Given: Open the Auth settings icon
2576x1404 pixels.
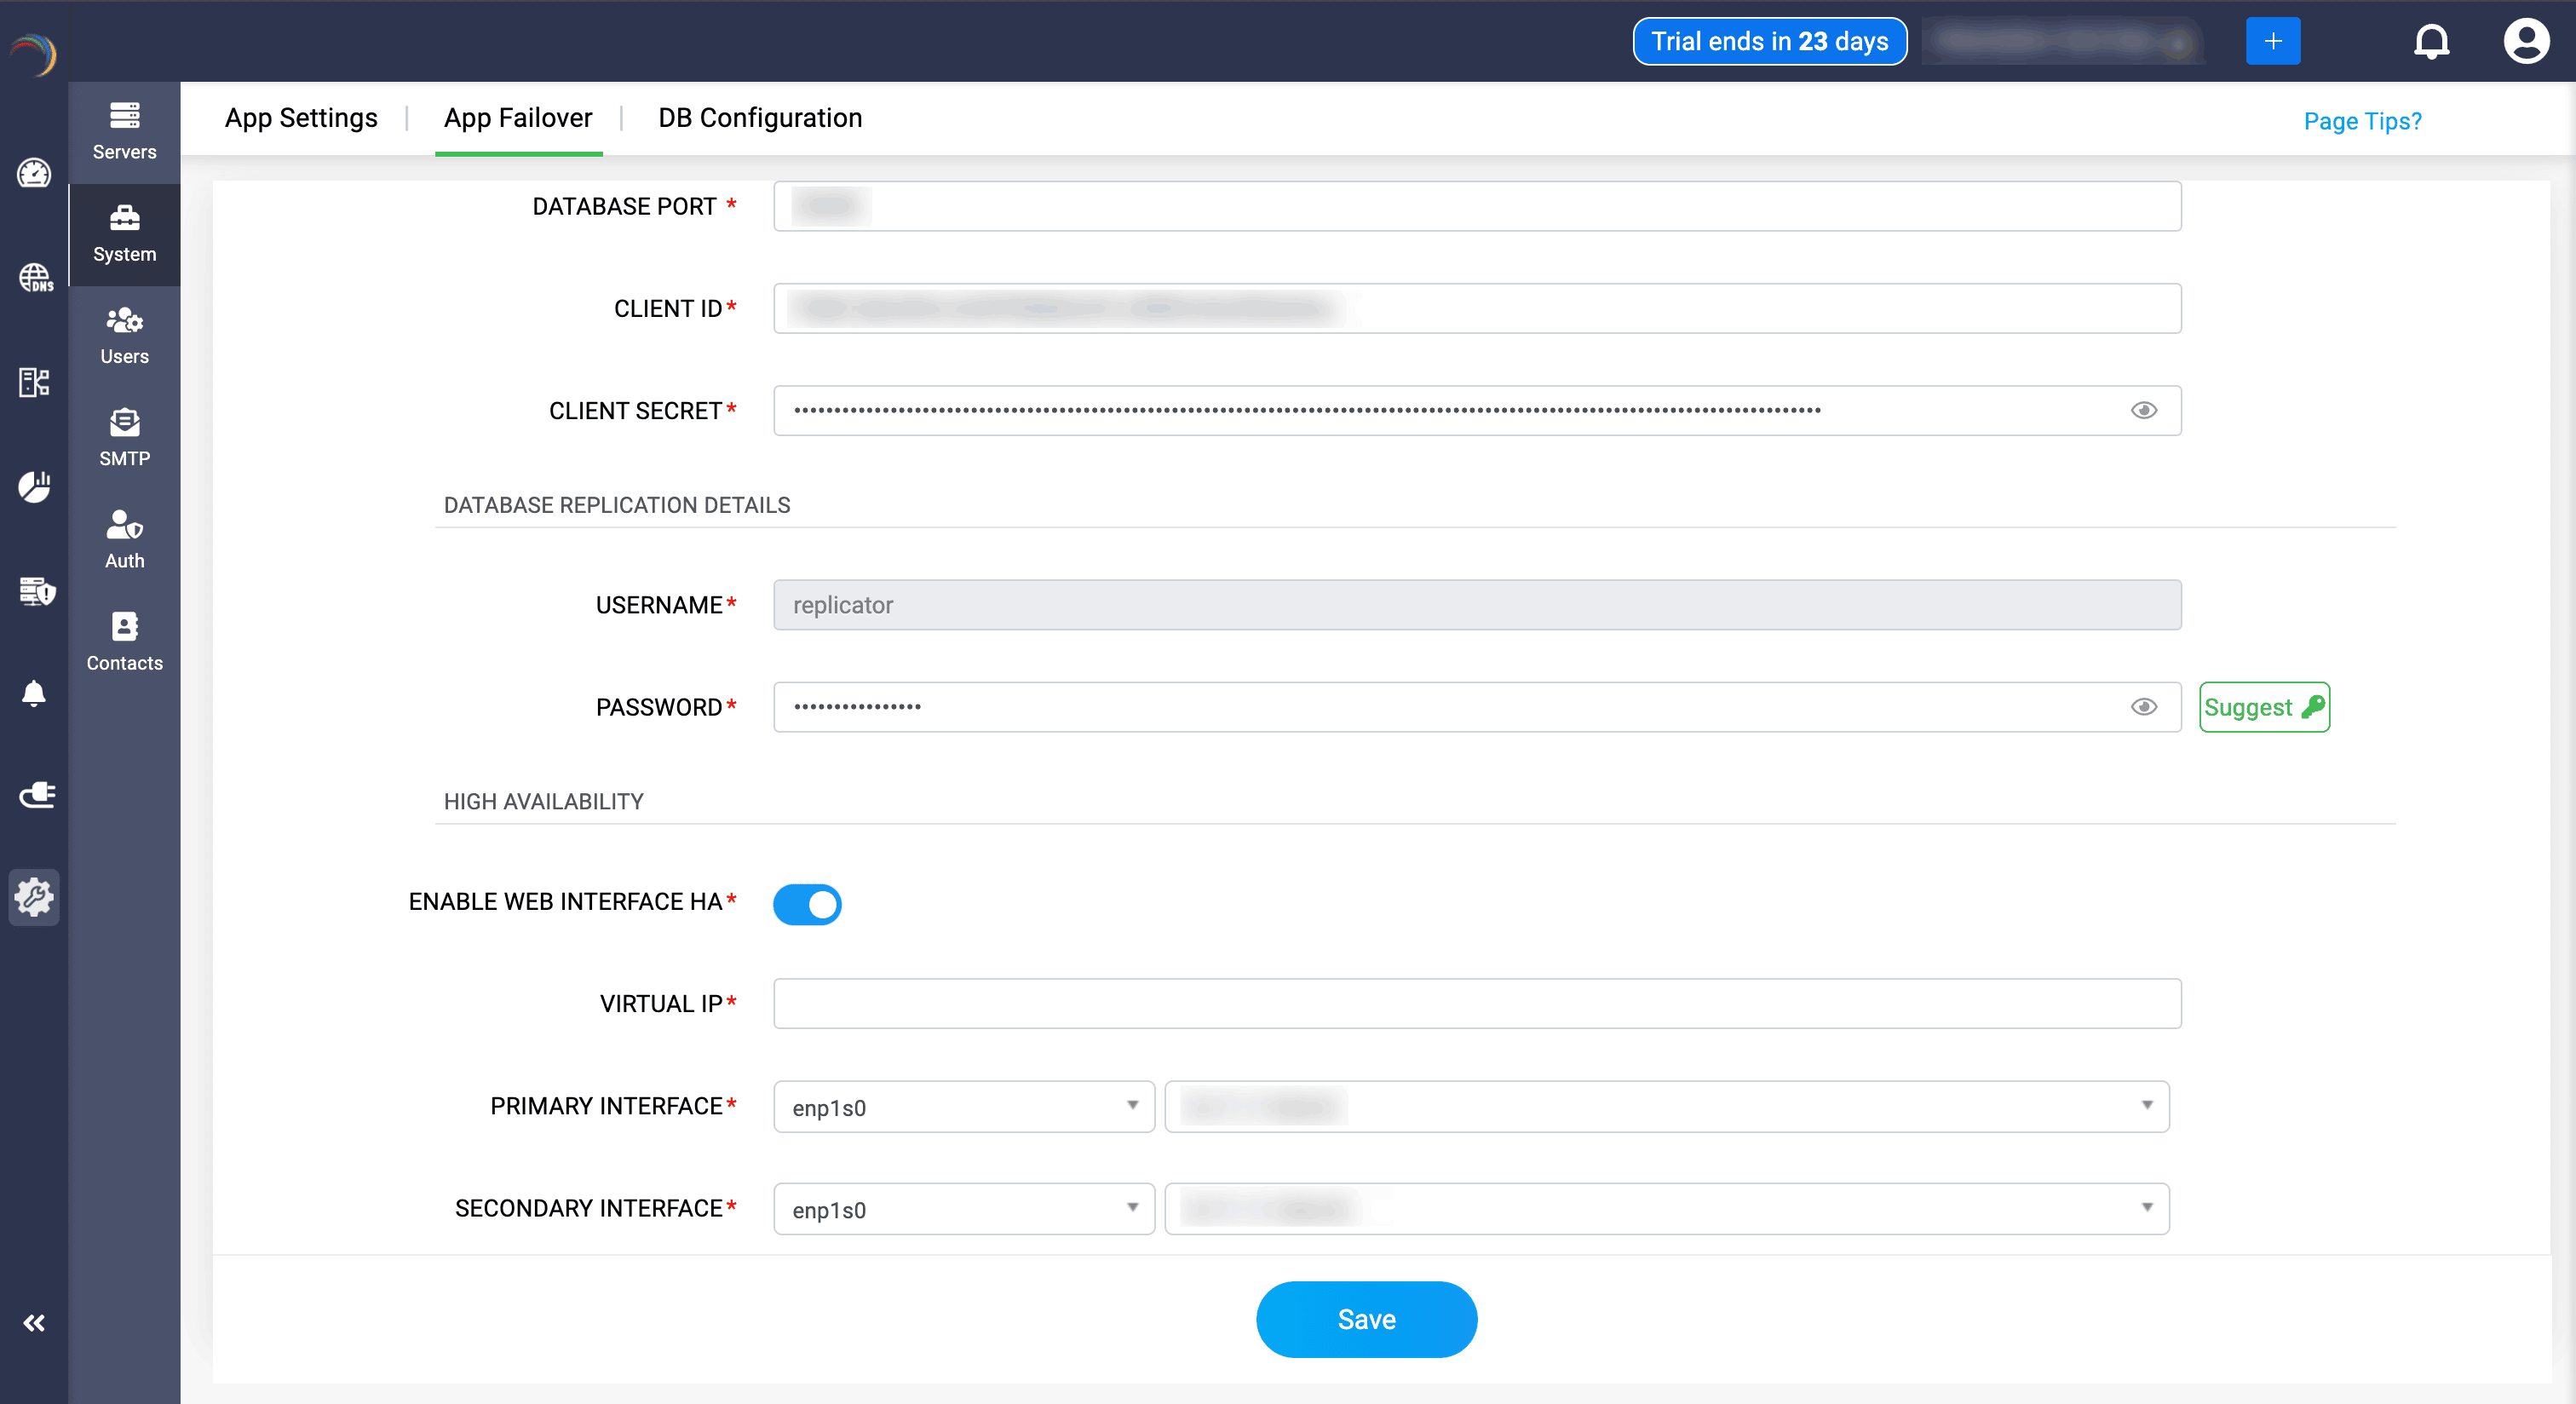Looking at the screenshot, I should coord(124,540).
